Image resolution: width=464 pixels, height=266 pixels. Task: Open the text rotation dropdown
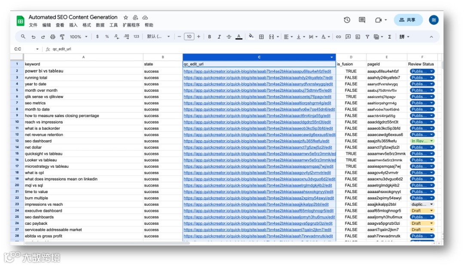(326, 36)
